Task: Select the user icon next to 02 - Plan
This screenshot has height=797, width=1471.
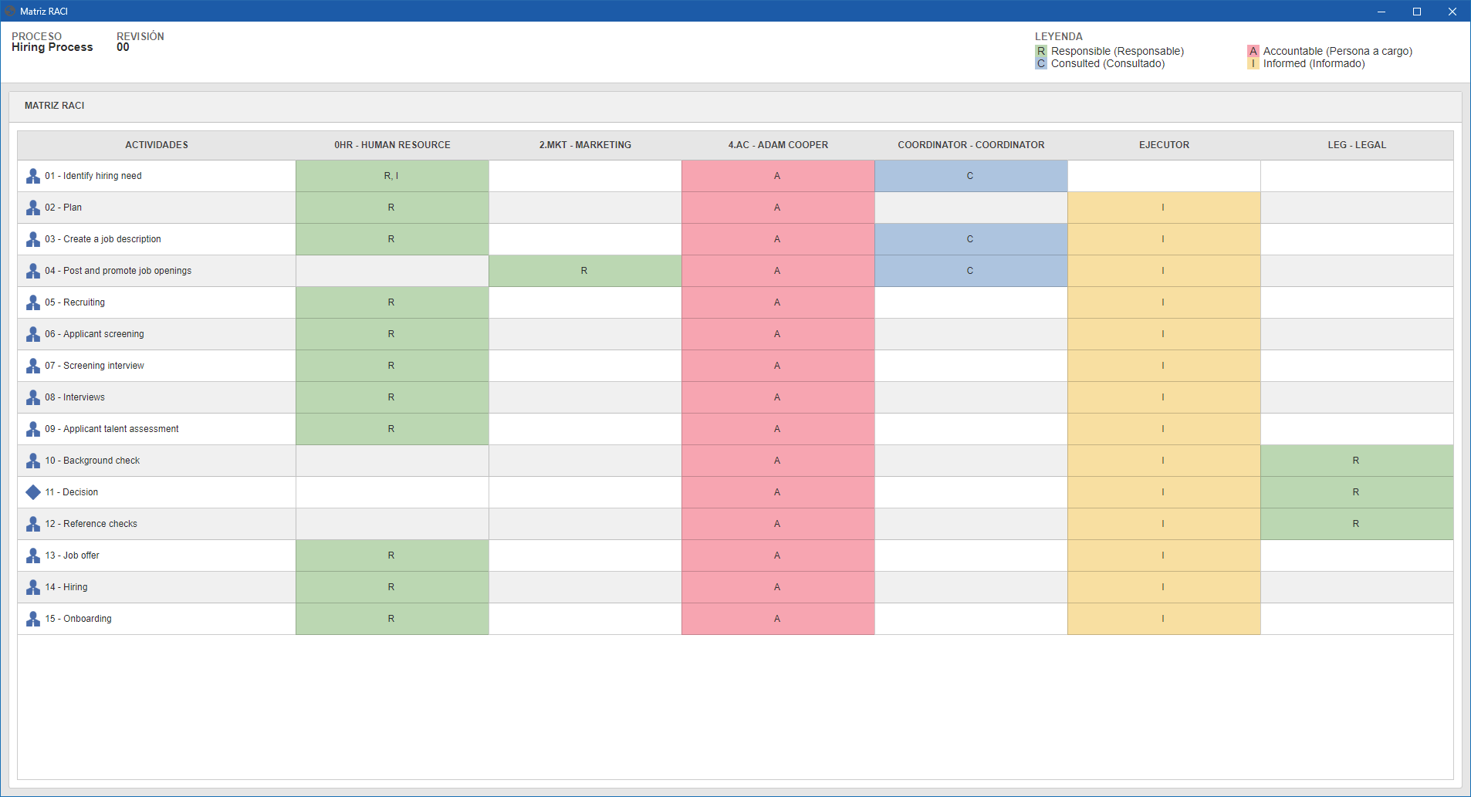Action: click(x=33, y=208)
